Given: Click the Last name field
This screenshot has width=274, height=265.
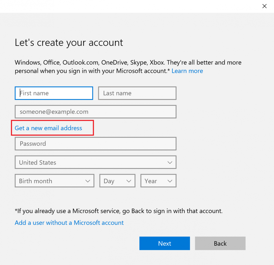Looking at the screenshot, I should pos(137,93).
